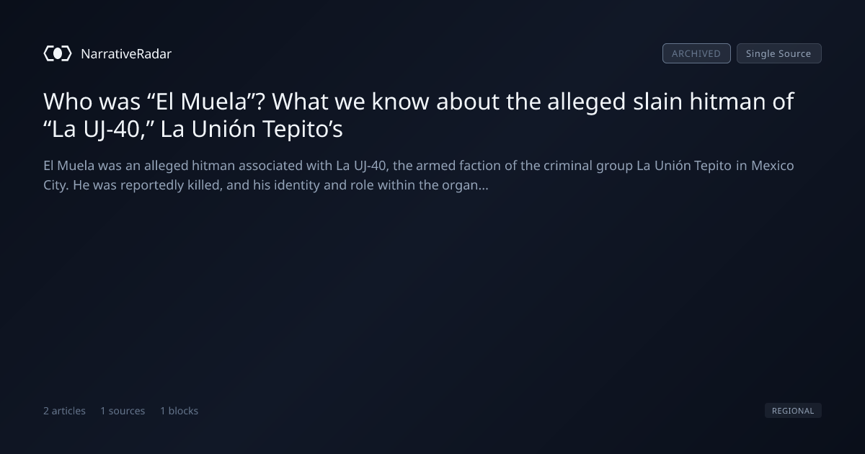Click the NarrativeRadar logo icon

(x=58, y=53)
